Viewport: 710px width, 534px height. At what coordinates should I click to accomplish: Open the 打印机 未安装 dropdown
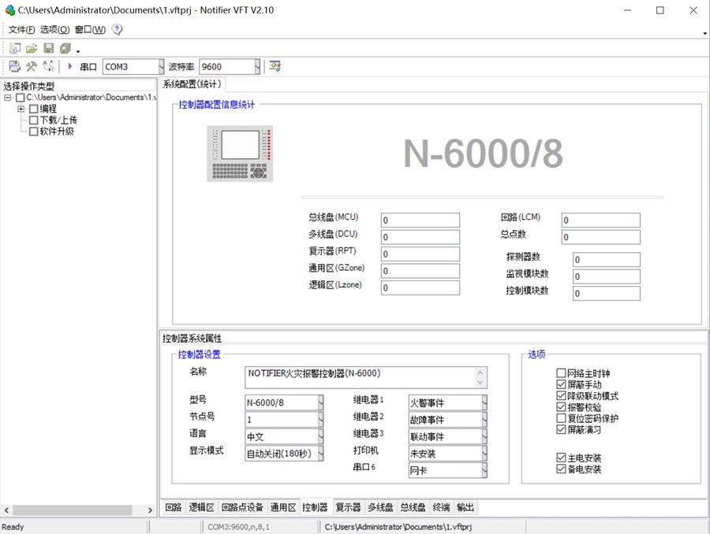coord(484,454)
